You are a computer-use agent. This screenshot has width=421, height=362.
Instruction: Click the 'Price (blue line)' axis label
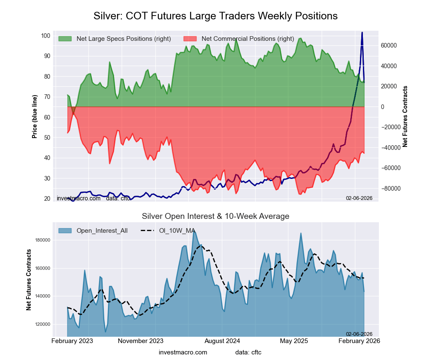click(x=35, y=117)
